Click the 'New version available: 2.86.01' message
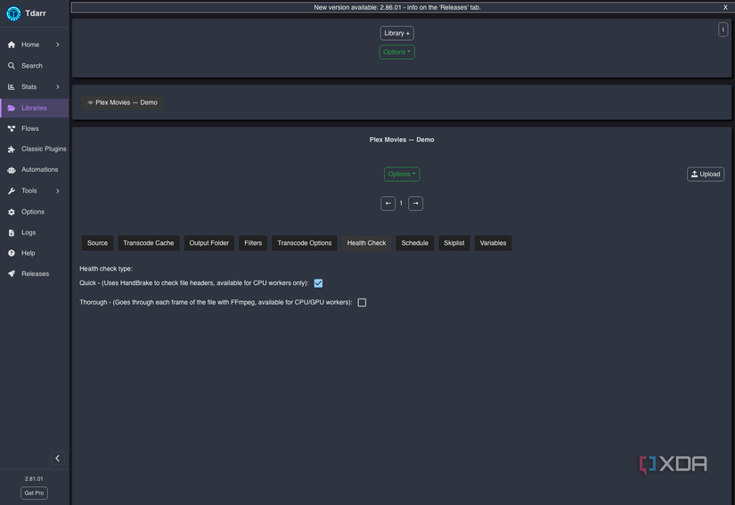Viewport: 735px width, 505px height. click(397, 7)
